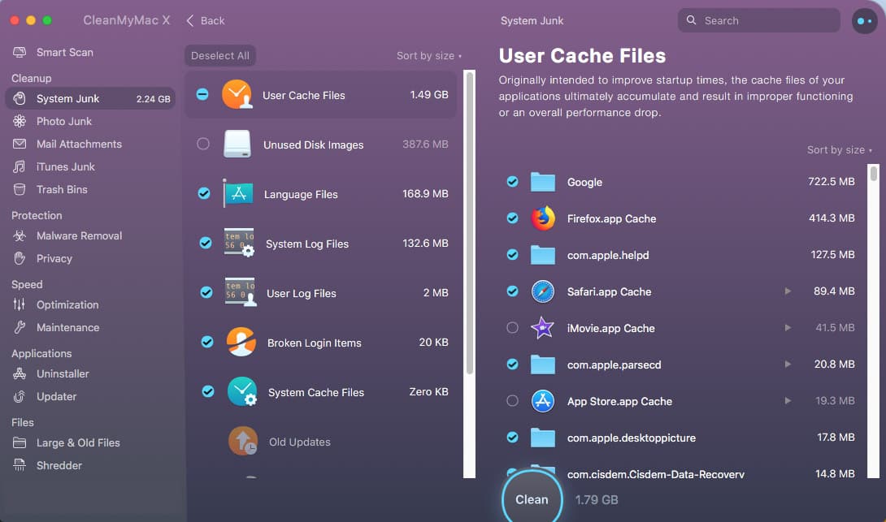Uncheck the com.apple.parsecd checkbox
The image size is (886, 522).
pyautogui.click(x=513, y=364)
